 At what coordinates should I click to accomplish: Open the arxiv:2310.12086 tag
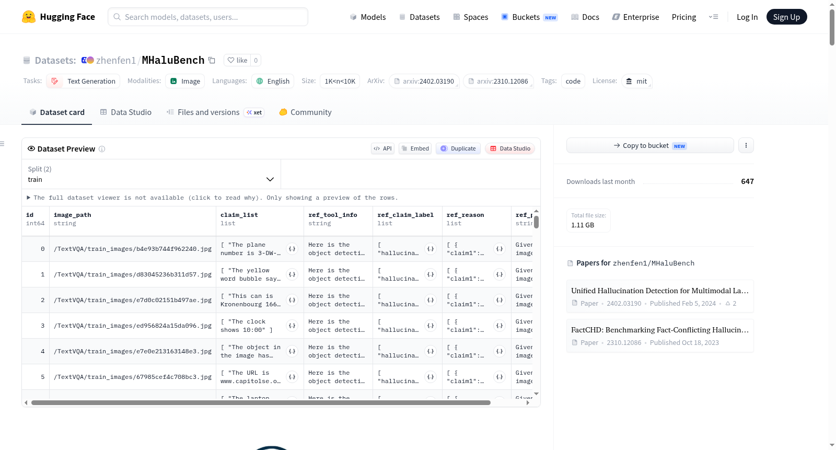pos(498,81)
